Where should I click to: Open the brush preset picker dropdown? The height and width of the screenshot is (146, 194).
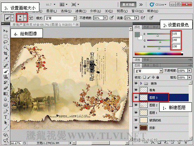coord(25,18)
